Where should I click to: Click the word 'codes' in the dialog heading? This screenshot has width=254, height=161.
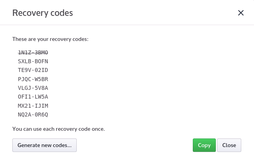pyautogui.click(x=62, y=13)
